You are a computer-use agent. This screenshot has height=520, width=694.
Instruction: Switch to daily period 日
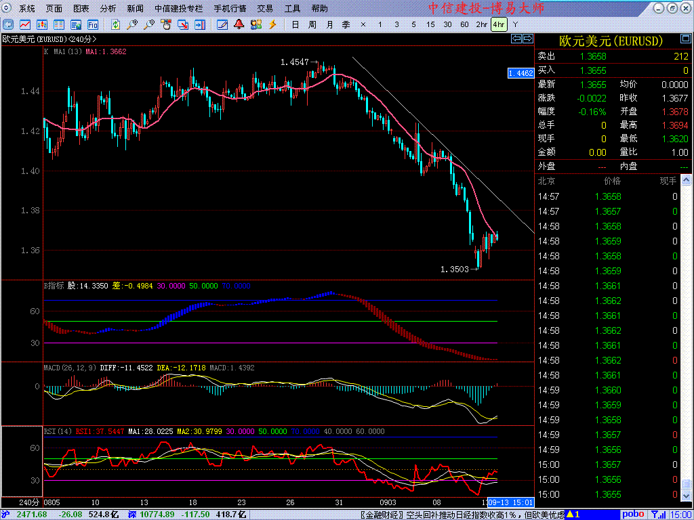[295, 24]
